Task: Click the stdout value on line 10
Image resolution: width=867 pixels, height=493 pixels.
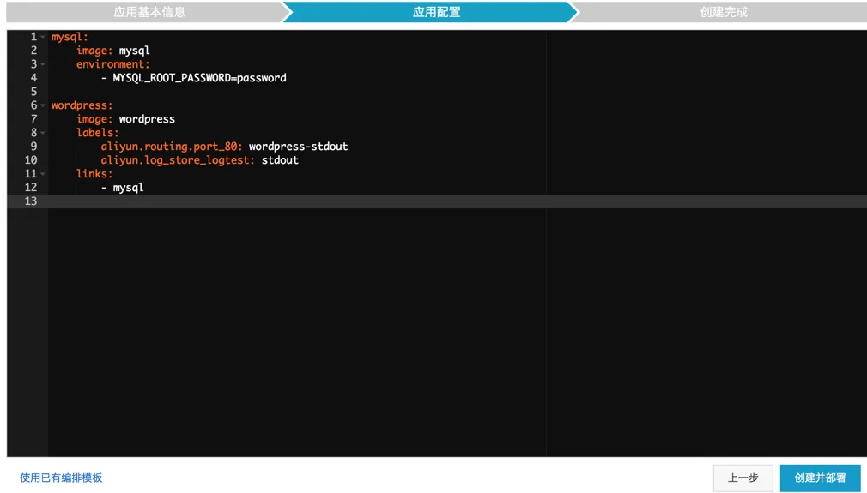Action: (x=280, y=160)
